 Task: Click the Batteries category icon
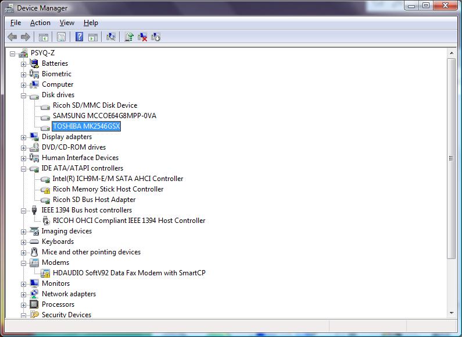[x=34, y=63]
